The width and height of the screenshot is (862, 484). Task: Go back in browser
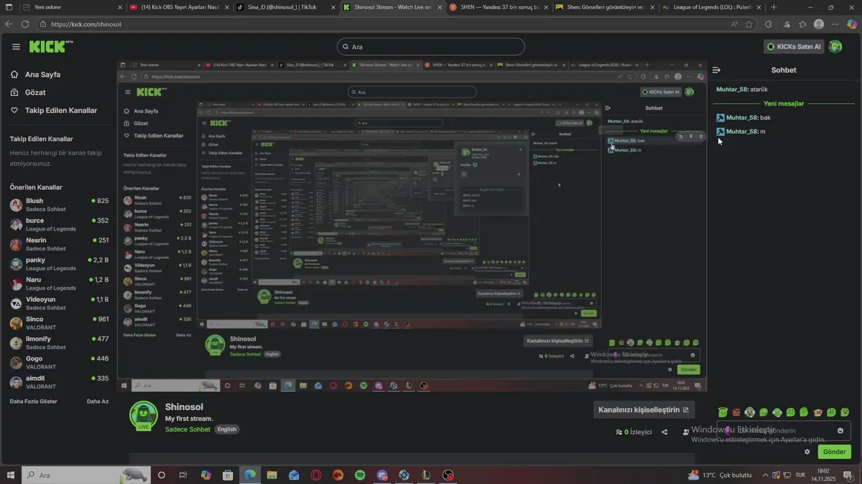[x=9, y=24]
